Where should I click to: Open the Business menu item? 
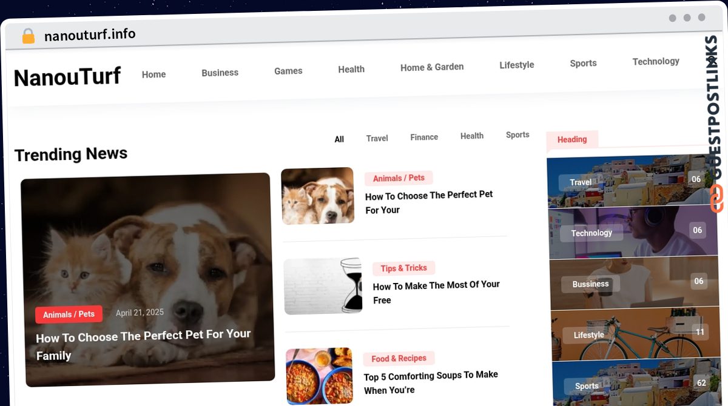coord(220,73)
